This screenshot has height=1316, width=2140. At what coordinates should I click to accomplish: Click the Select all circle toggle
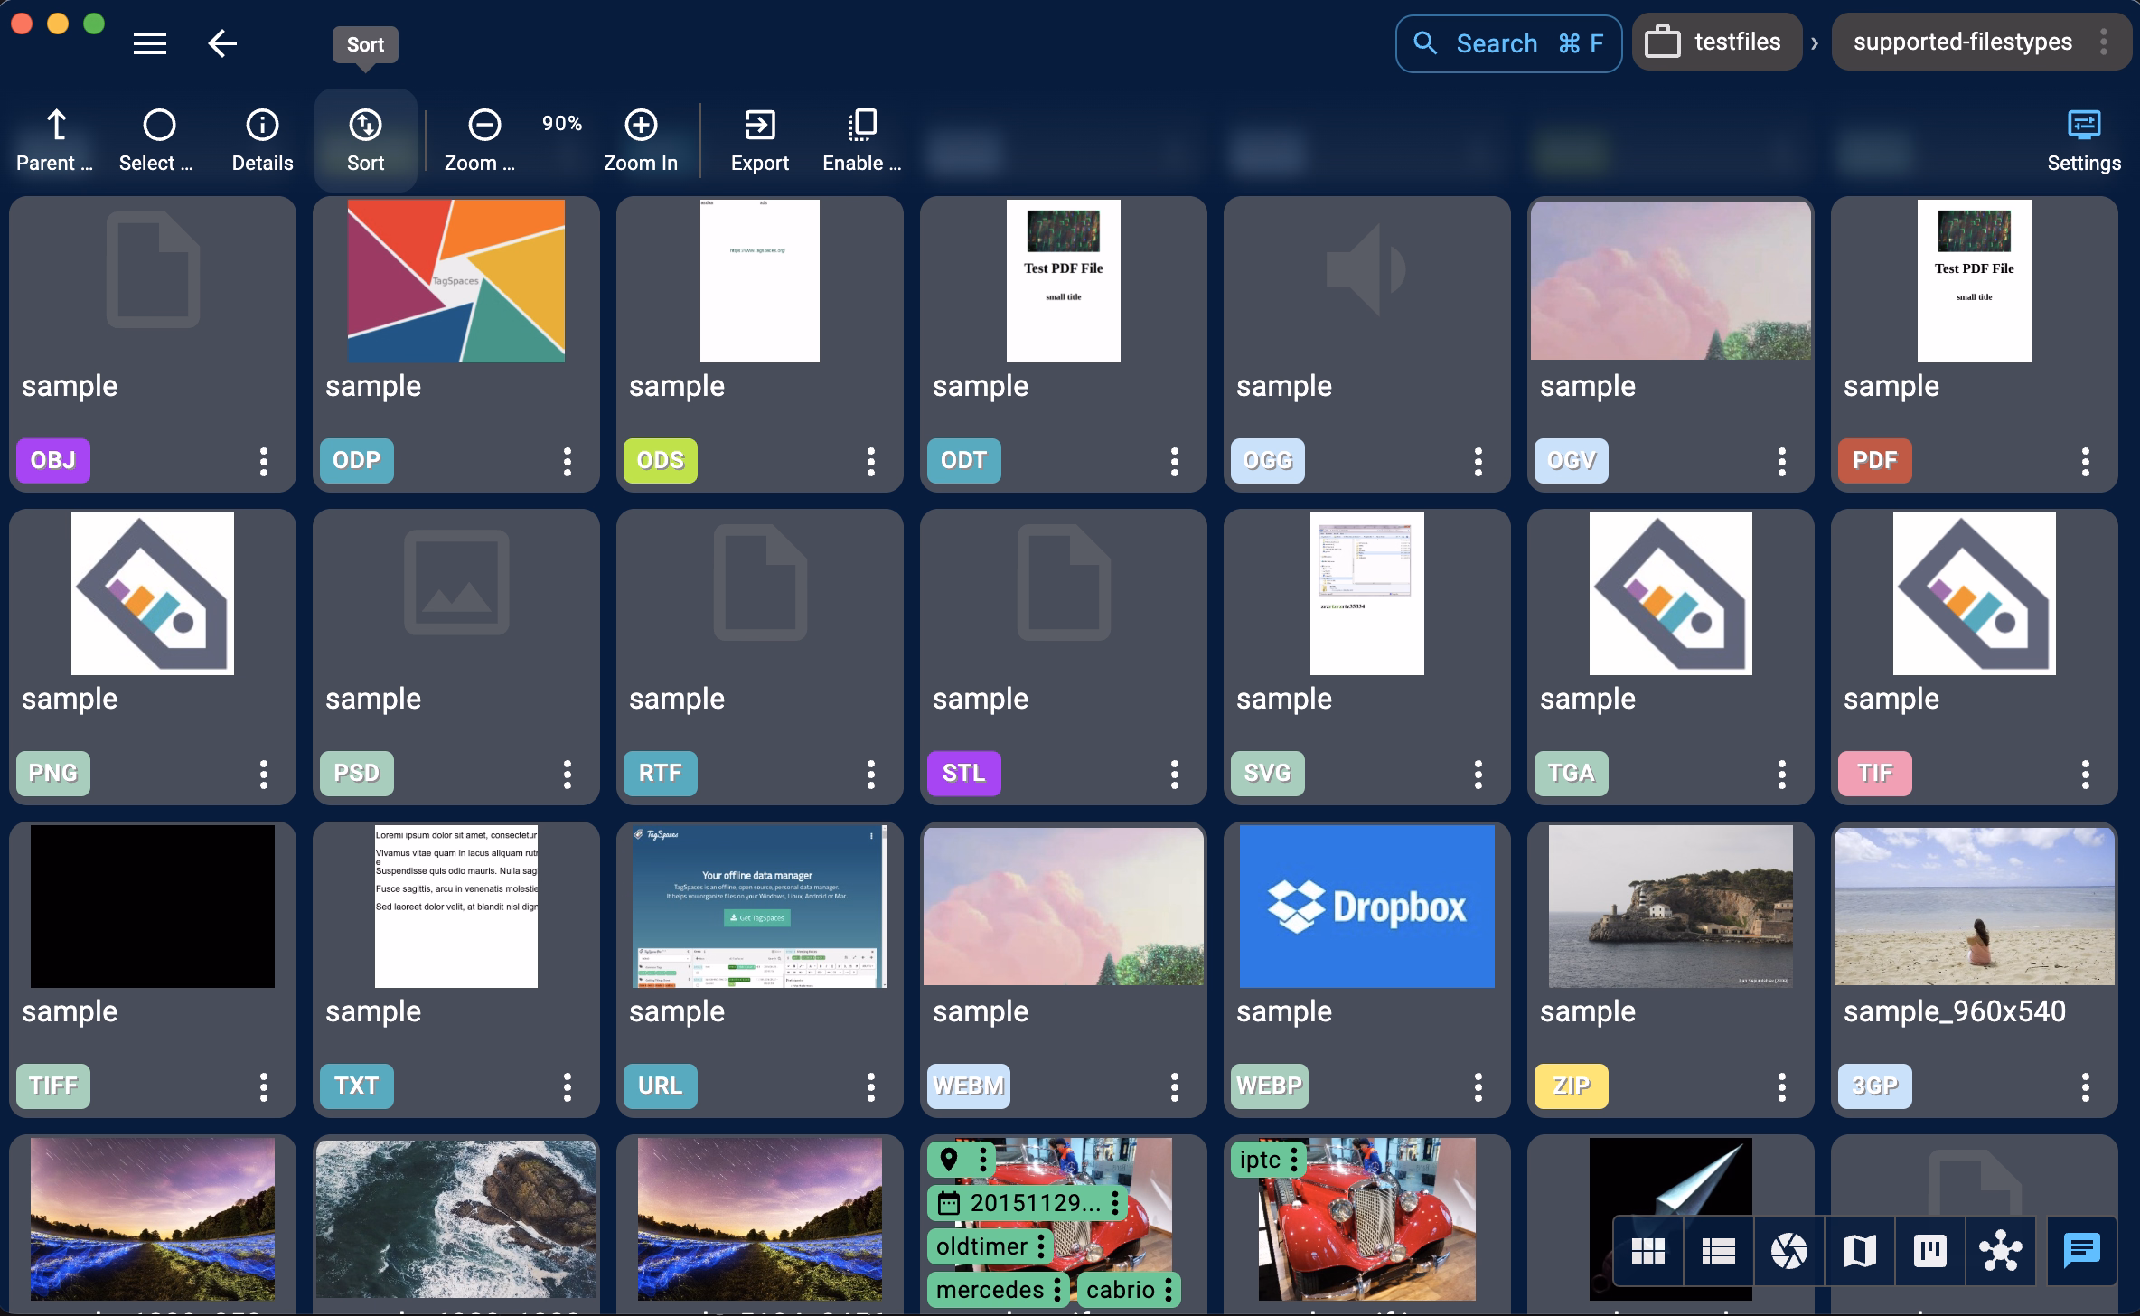tap(159, 141)
